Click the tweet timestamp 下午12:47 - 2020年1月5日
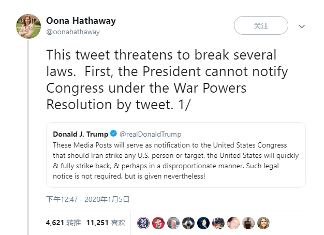Screen dimensions: 324x235 pos(87,198)
